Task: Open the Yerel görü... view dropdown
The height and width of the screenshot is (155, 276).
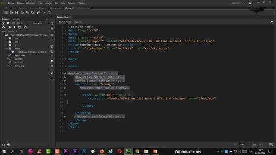Action: click(39, 23)
